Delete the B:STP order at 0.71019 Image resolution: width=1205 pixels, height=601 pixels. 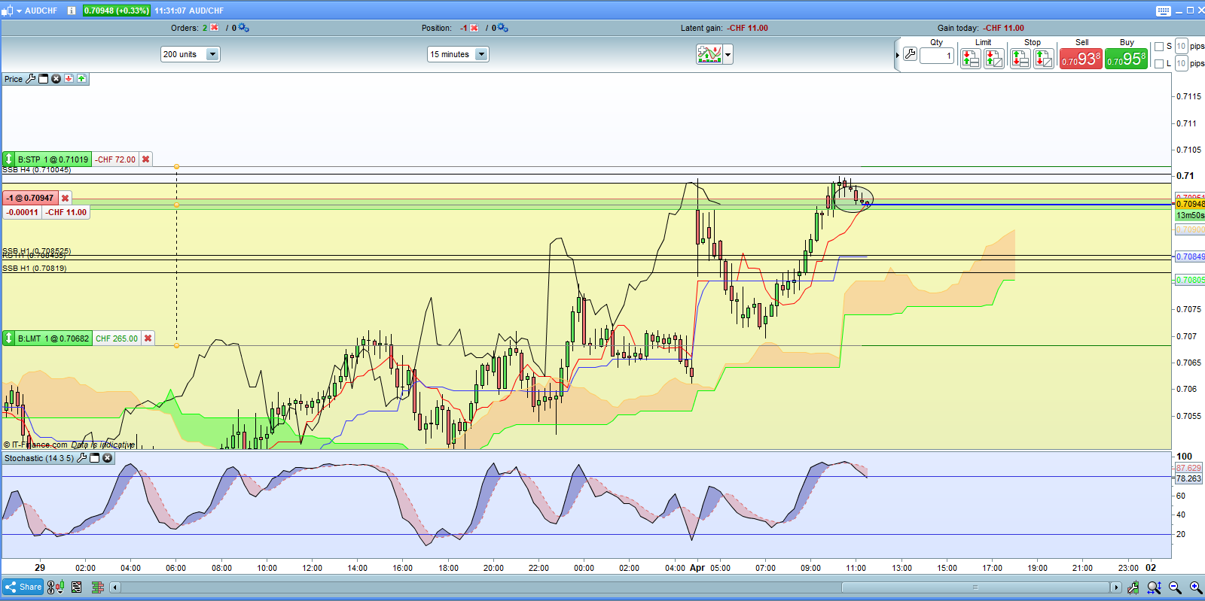[x=146, y=159]
